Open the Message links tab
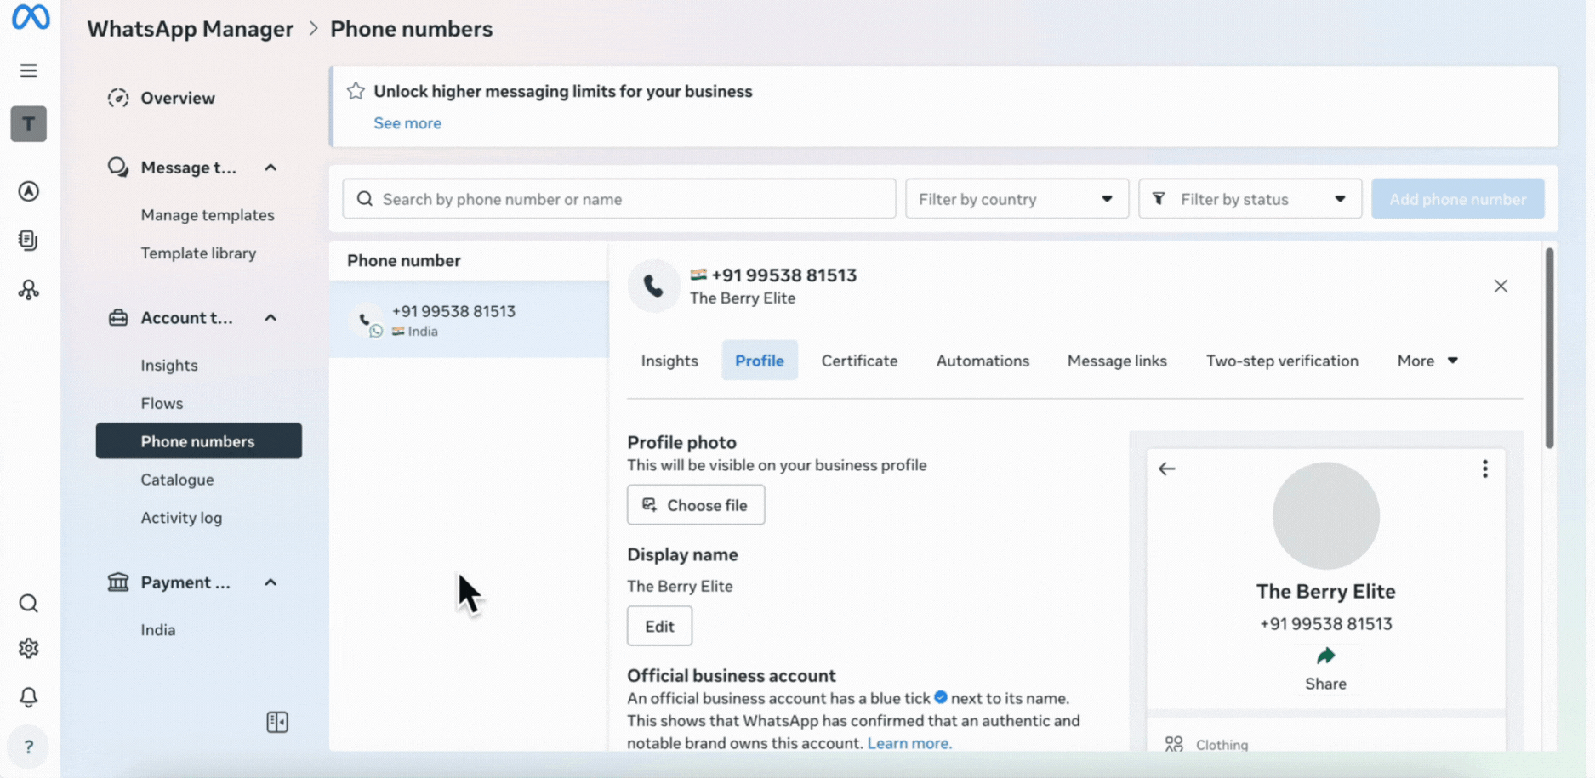The height and width of the screenshot is (778, 1595). coord(1117,361)
